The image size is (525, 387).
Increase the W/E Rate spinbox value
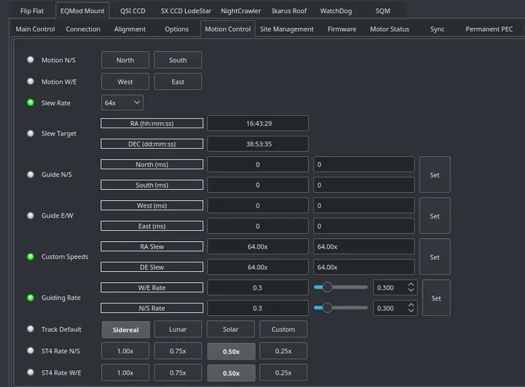[x=412, y=284]
